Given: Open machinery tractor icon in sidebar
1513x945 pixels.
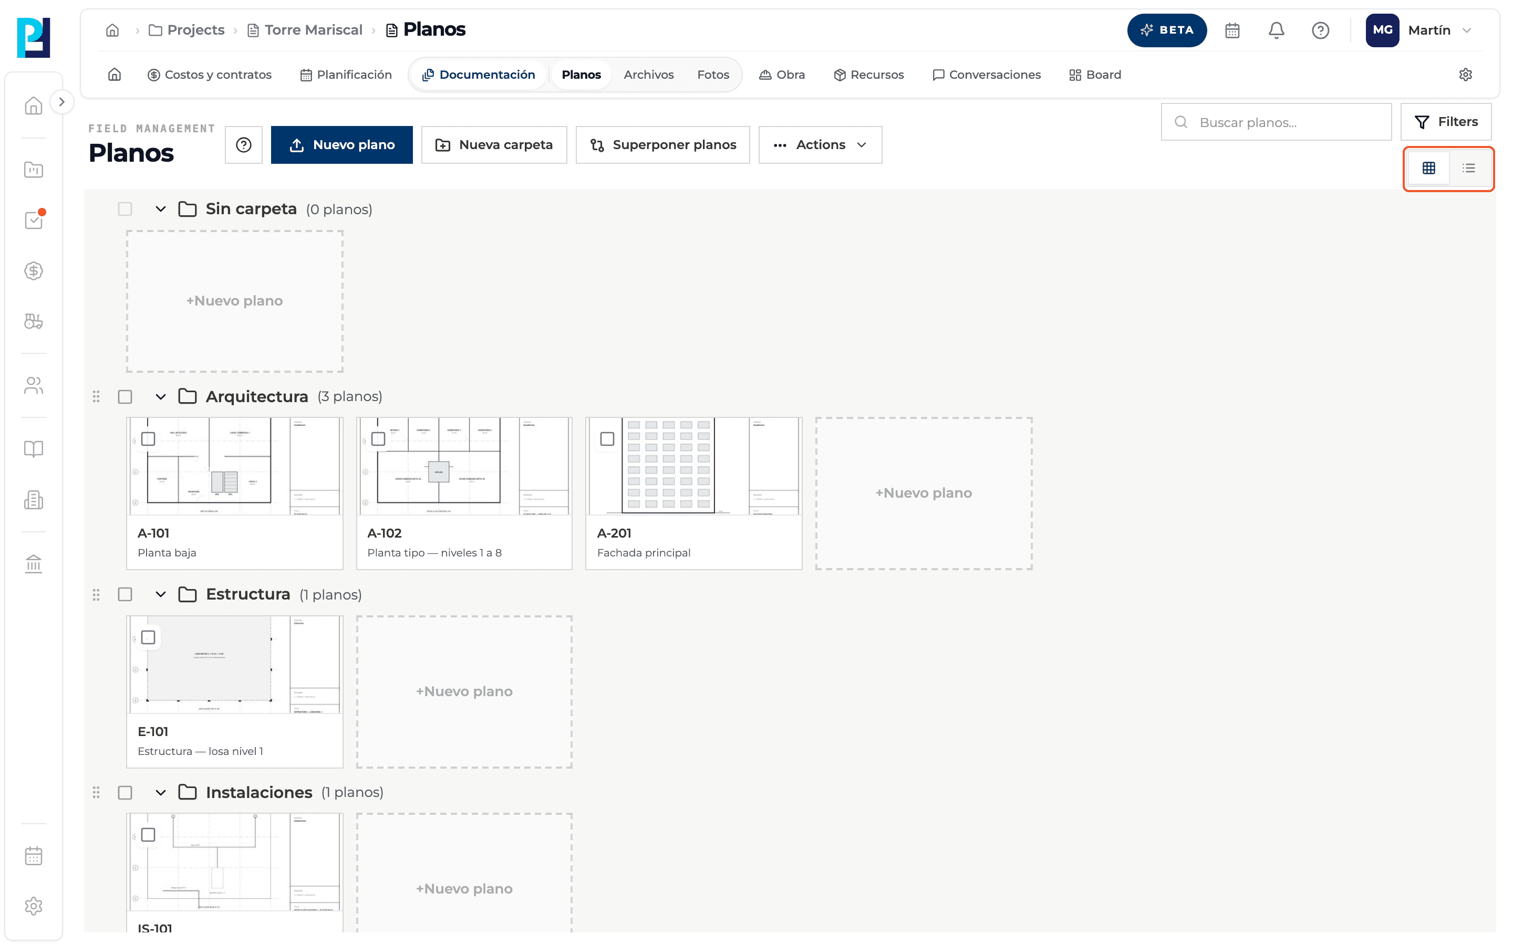Looking at the screenshot, I should tap(34, 321).
